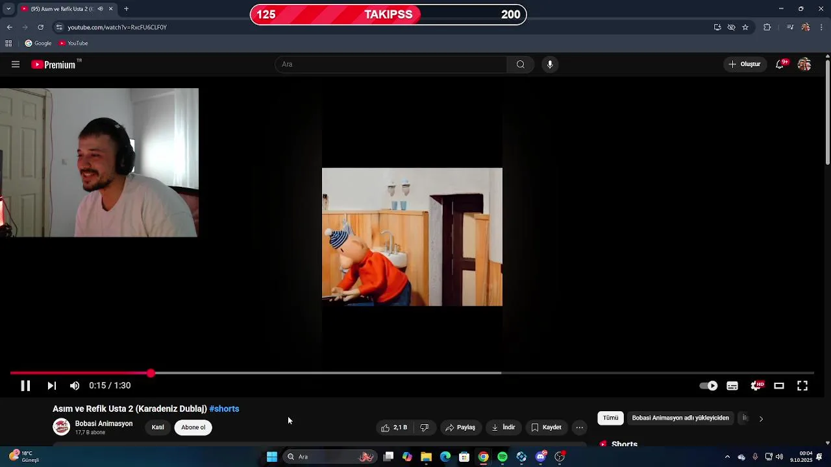This screenshot has height=467, width=831.
Task: Open the Paylaş share dialog
Action: coord(460,427)
